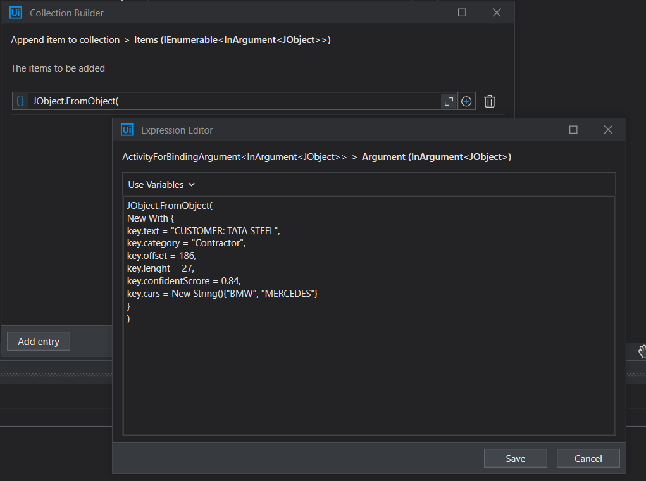Open the variable picker using the plus icon
The width and height of the screenshot is (646, 481).
click(466, 101)
